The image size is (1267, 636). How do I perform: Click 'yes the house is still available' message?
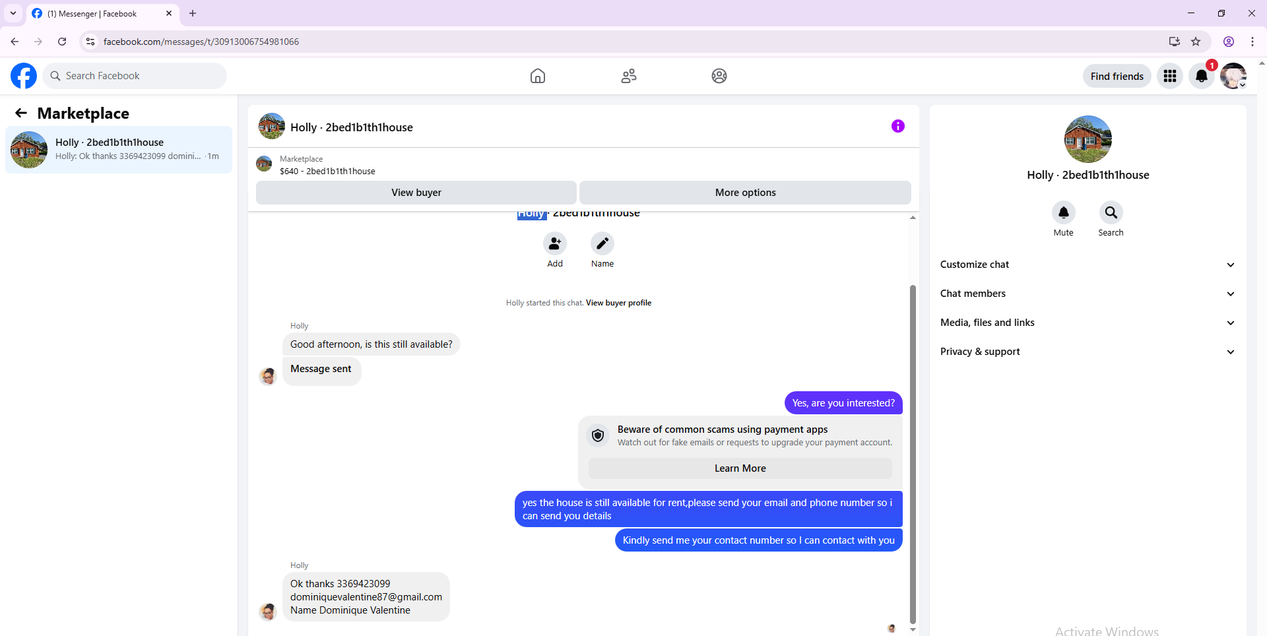pyautogui.click(x=708, y=509)
